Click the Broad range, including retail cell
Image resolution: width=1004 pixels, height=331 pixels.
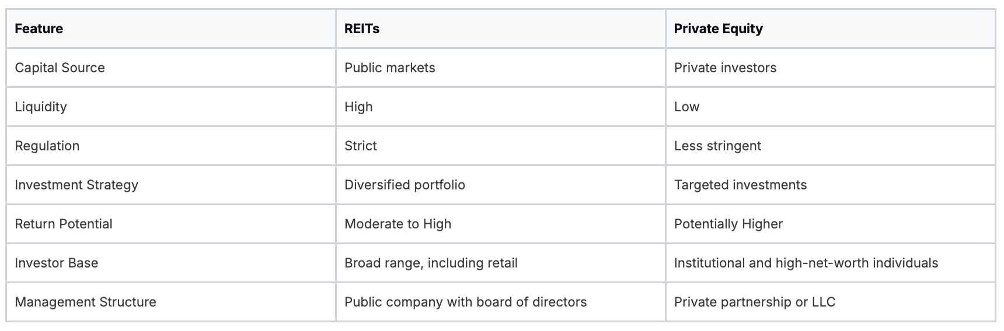click(431, 263)
